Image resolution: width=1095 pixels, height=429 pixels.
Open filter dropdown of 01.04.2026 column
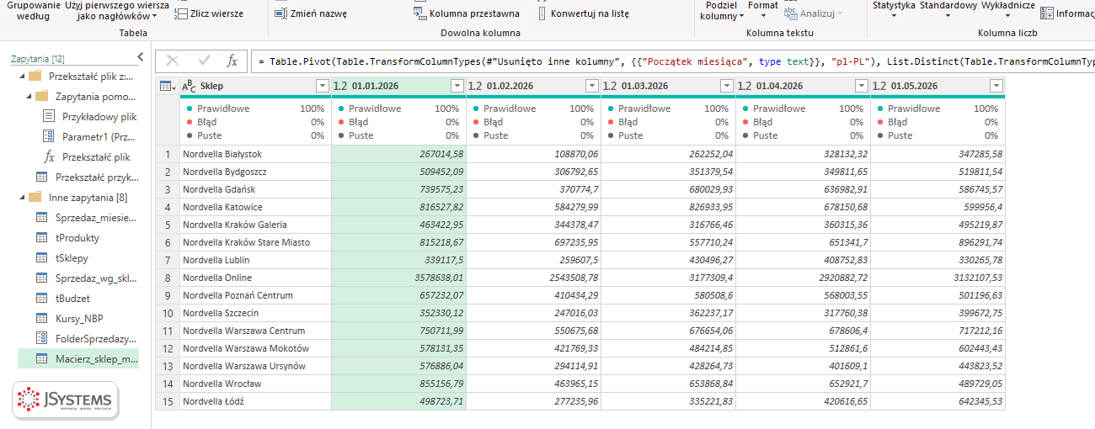(x=861, y=86)
